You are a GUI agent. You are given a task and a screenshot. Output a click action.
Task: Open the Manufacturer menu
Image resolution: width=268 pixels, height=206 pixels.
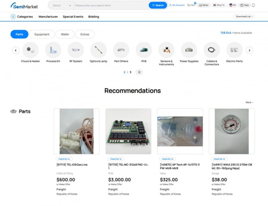(48, 17)
